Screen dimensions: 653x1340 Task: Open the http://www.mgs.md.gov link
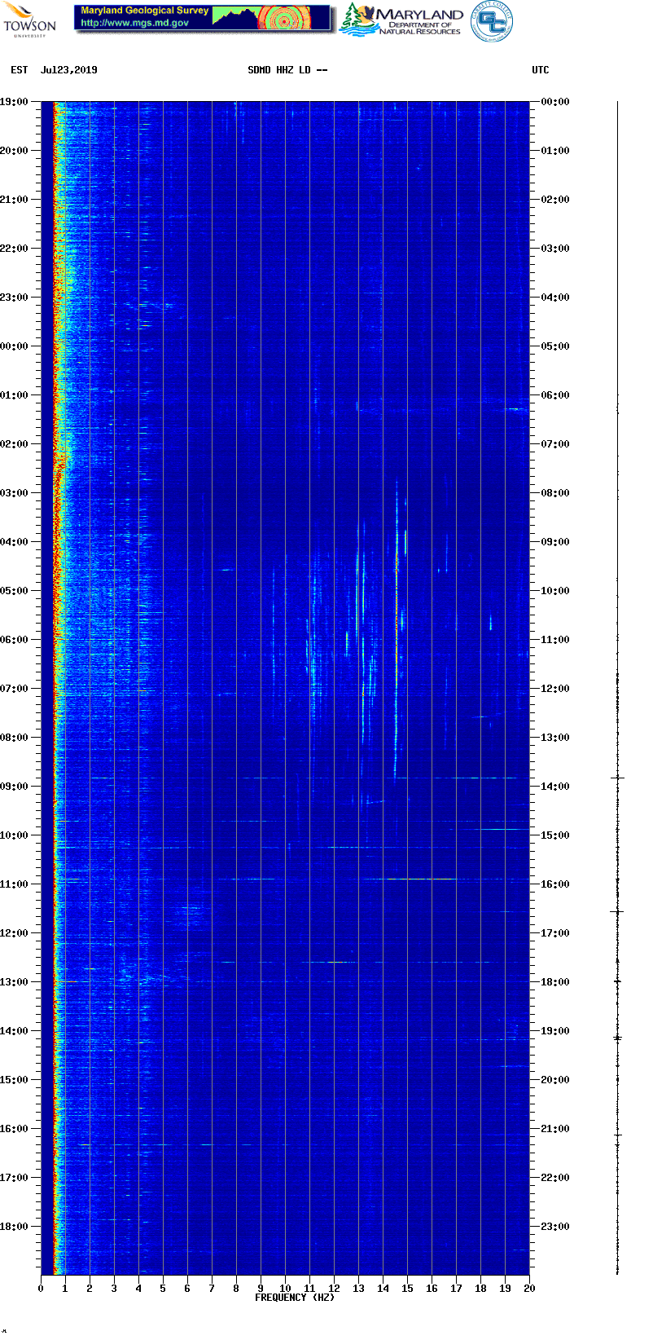134,23
